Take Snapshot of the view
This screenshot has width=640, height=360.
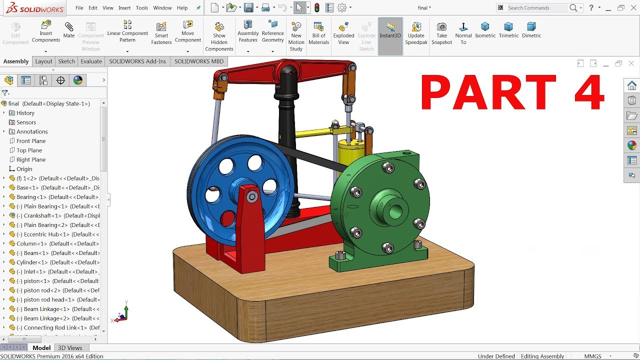[441, 33]
